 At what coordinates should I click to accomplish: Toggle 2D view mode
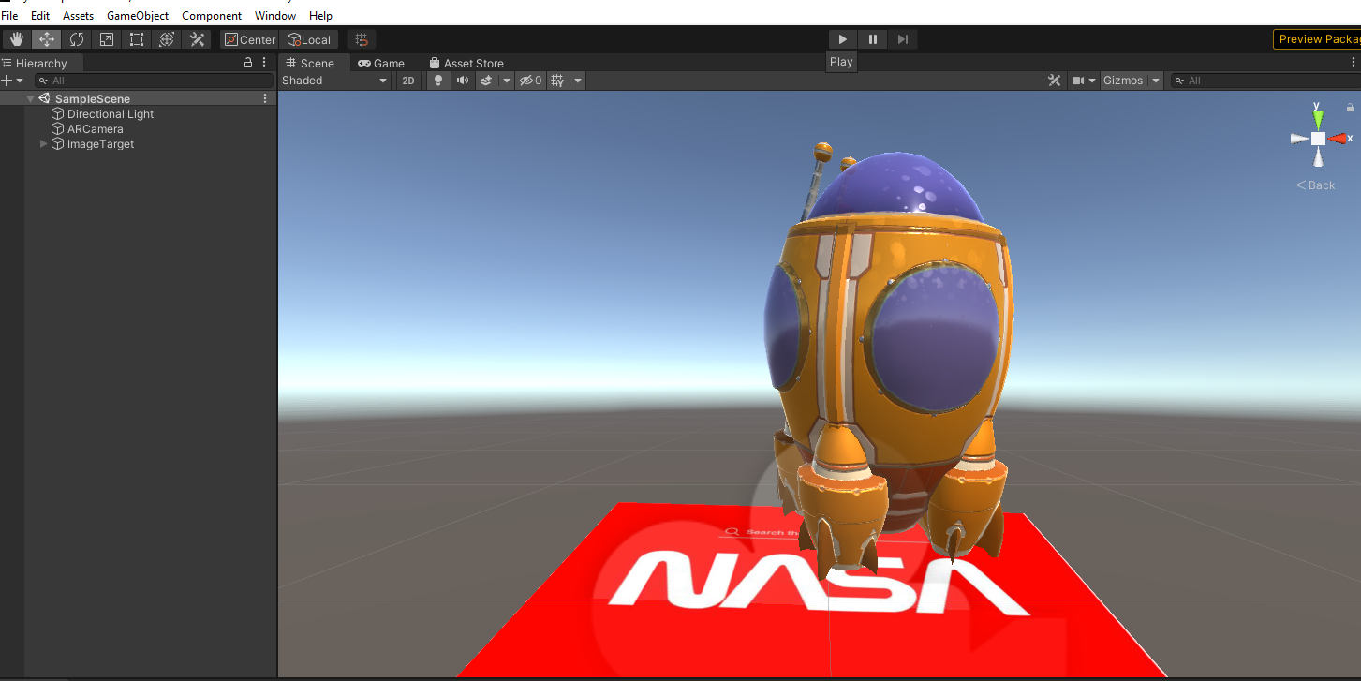pyautogui.click(x=408, y=81)
